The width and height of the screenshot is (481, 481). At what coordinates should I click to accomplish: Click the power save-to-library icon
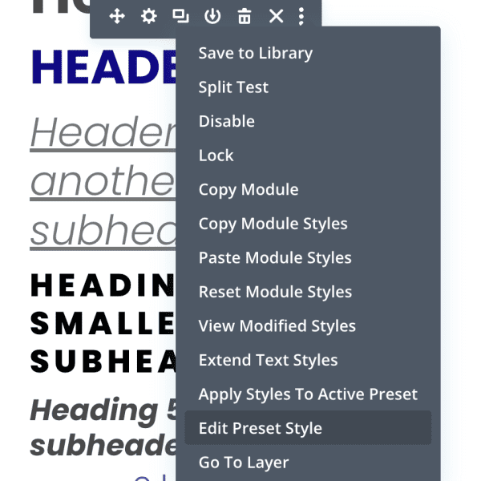212,16
